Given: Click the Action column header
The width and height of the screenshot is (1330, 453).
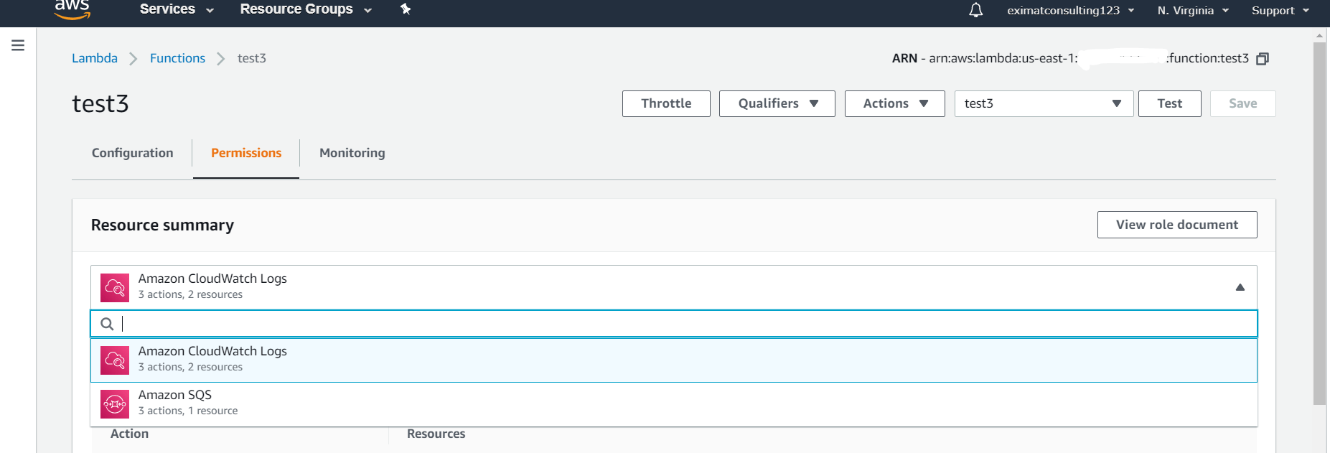Looking at the screenshot, I should (129, 434).
